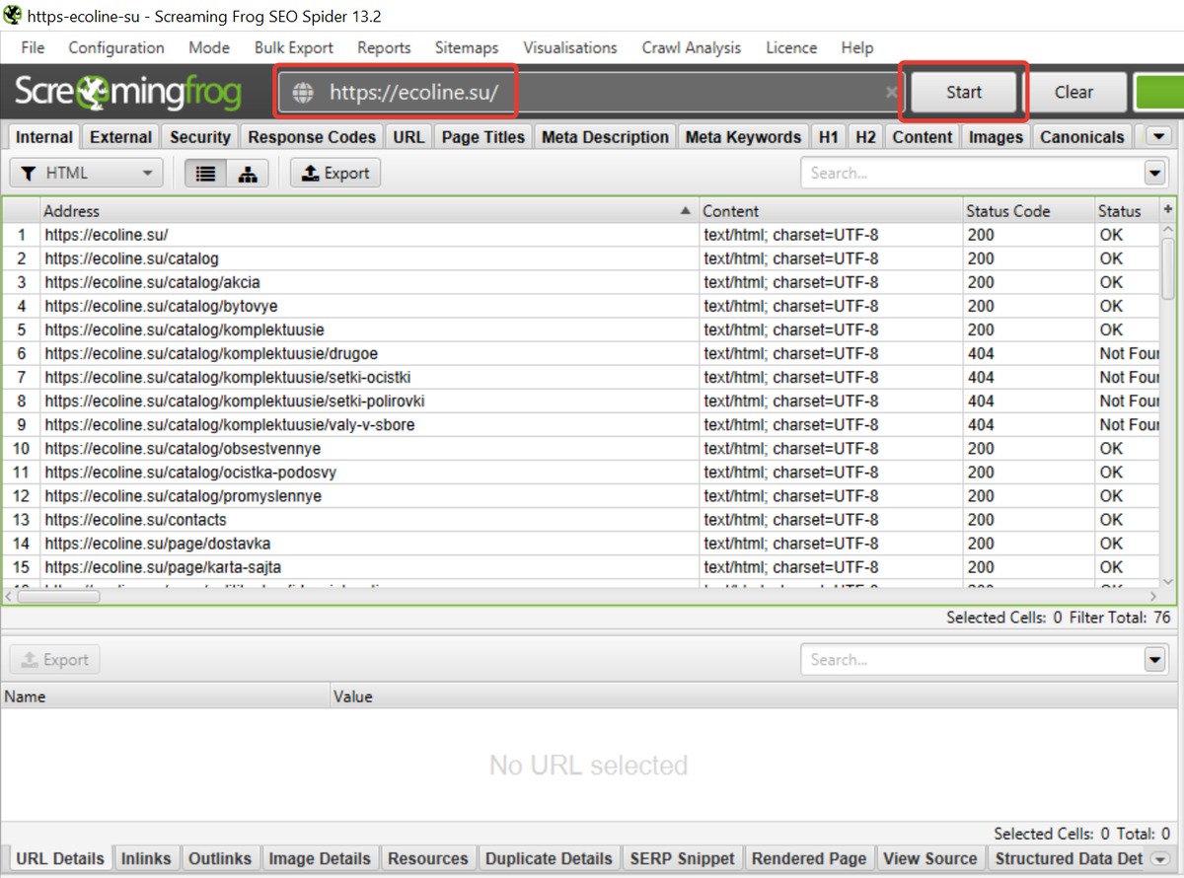Open the lower search panel dropdown arrow
Screen dimensions: 1184x878
tap(1154, 659)
